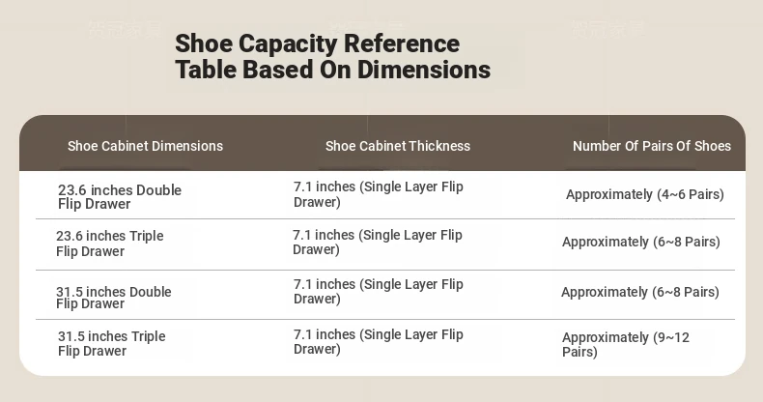Click the faint watermark above the title
Screen dimensions: 763x402
[x=125, y=29]
